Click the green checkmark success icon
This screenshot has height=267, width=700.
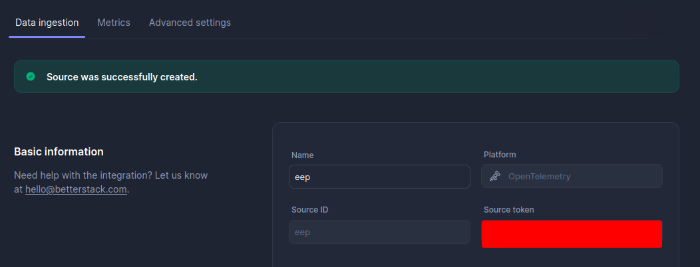pyautogui.click(x=31, y=76)
